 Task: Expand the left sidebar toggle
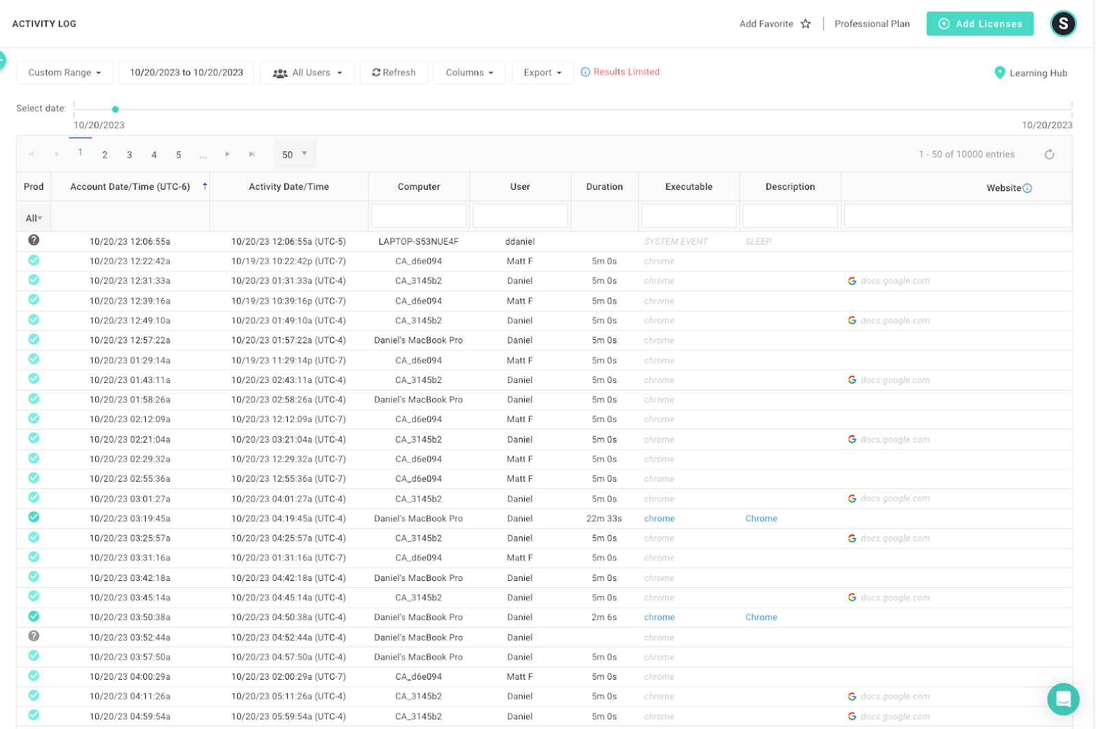2,60
